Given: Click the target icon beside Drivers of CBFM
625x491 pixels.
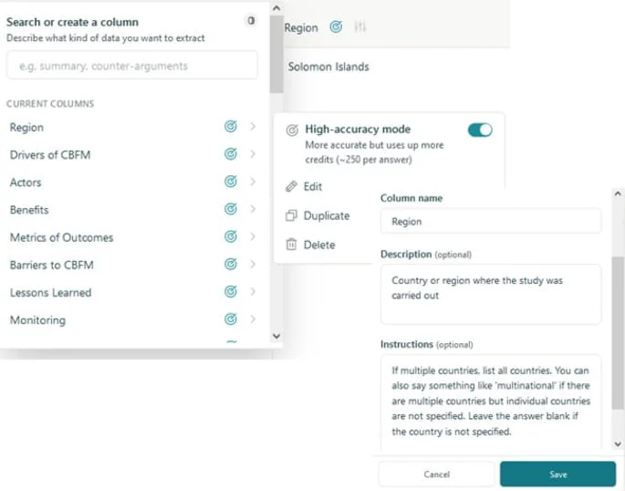Looking at the screenshot, I should coord(231,154).
